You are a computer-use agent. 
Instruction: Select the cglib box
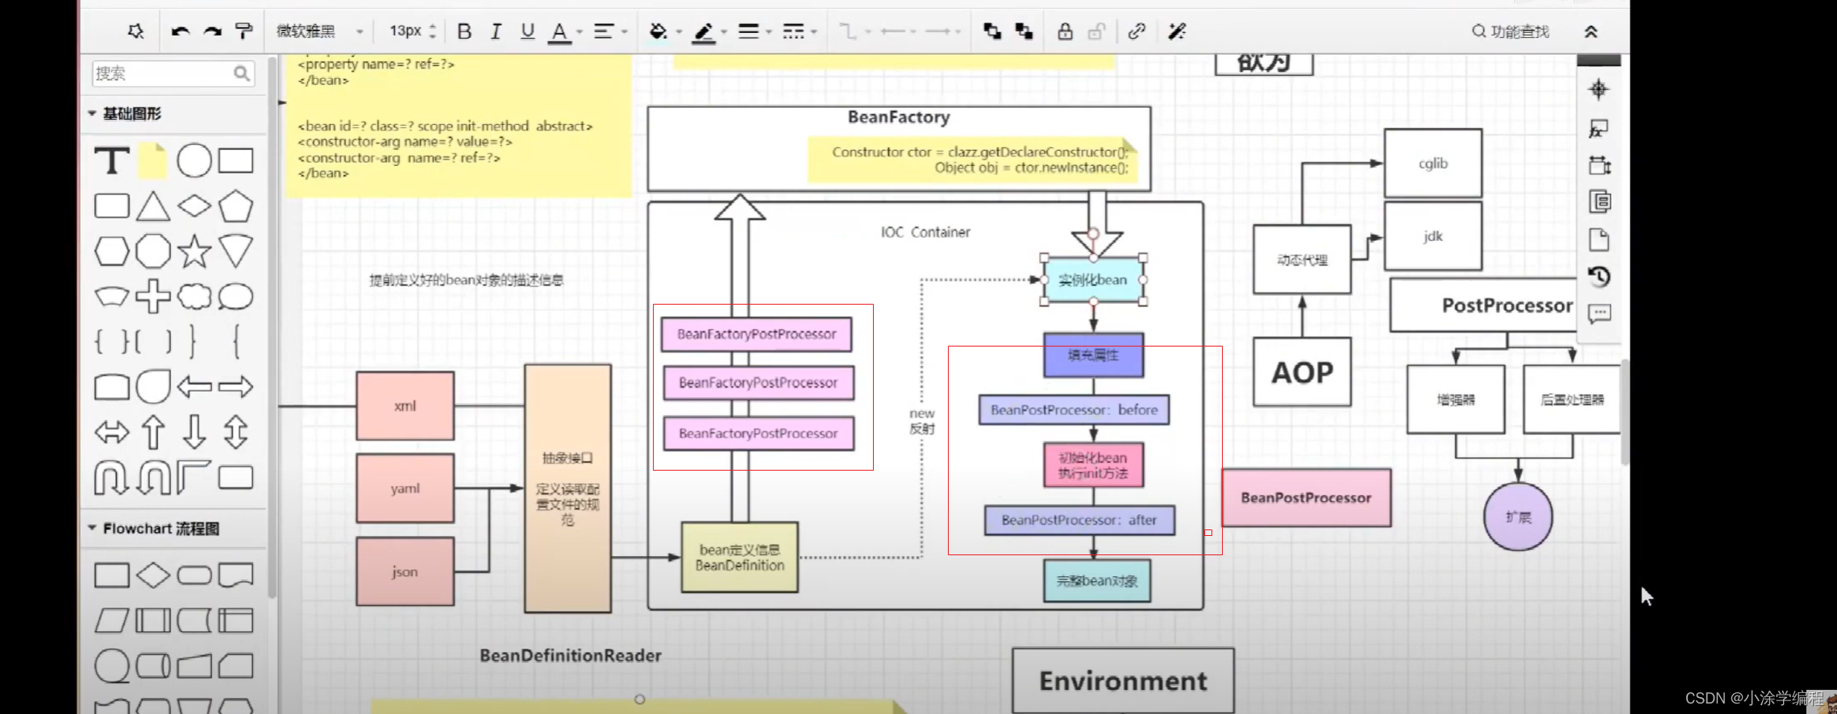pos(1433,164)
